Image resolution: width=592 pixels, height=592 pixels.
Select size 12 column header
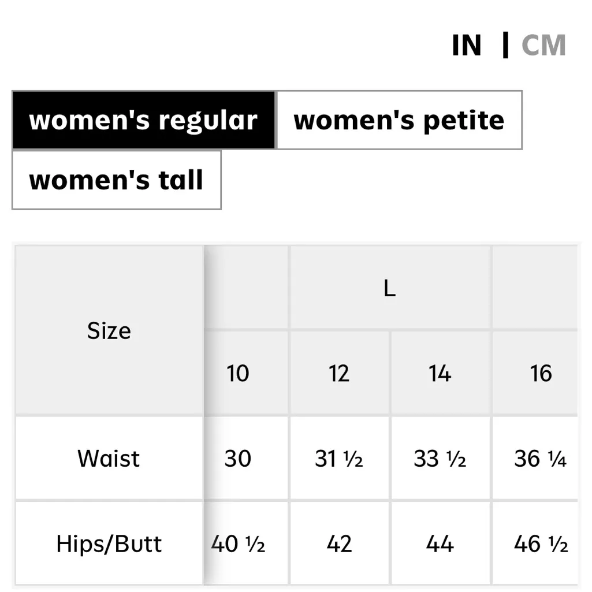coord(339,373)
